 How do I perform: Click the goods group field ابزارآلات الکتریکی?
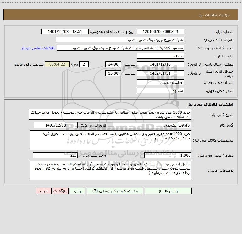click(x=152, y=125)
